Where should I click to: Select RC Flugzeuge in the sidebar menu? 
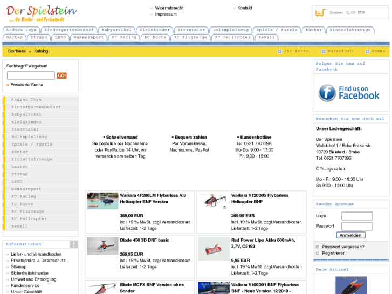point(42,211)
